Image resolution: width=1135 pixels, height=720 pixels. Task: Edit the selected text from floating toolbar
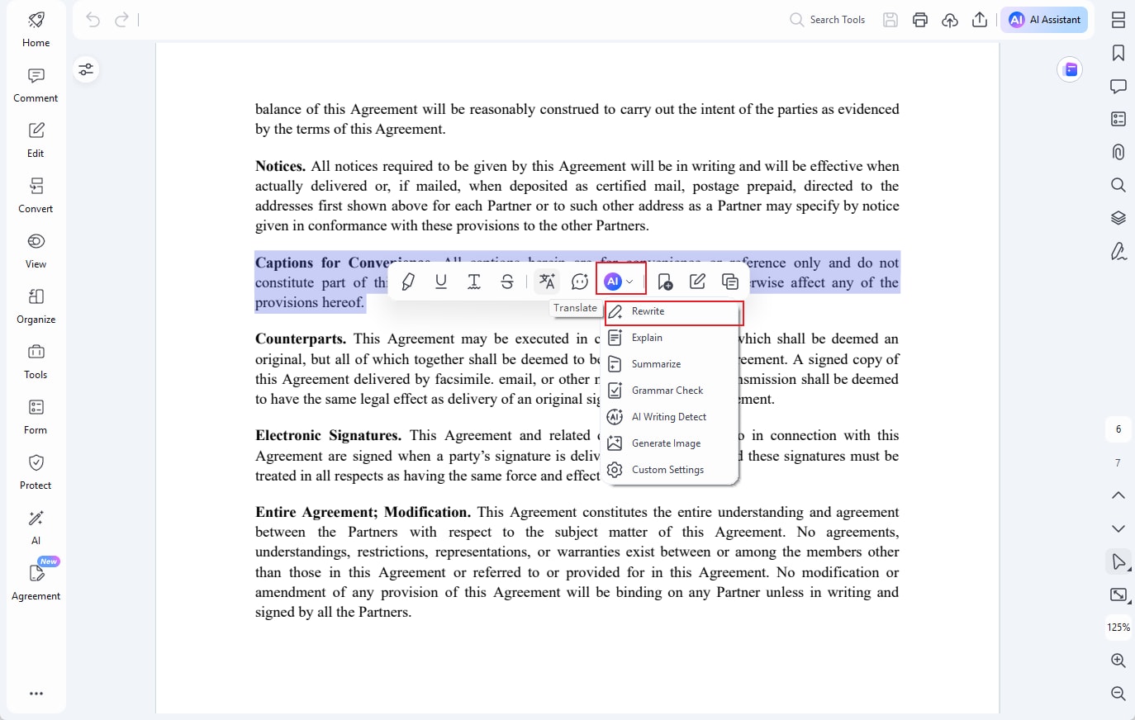(x=698, y=282)
